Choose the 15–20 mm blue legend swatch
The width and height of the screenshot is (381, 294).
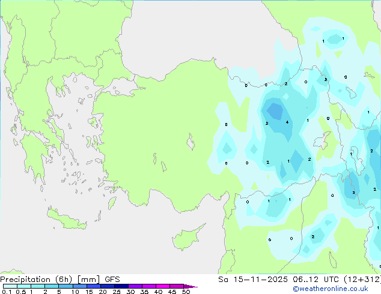pyautogui.click(x=93, y=286)
